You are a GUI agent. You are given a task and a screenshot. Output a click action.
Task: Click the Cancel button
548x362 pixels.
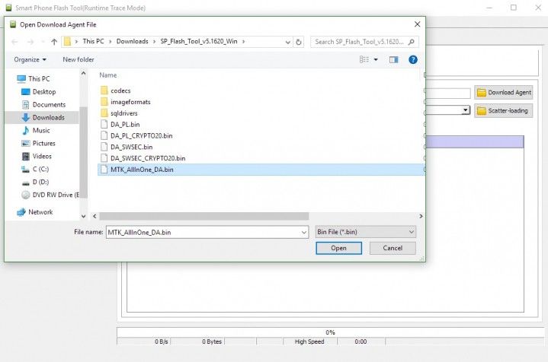393,248
